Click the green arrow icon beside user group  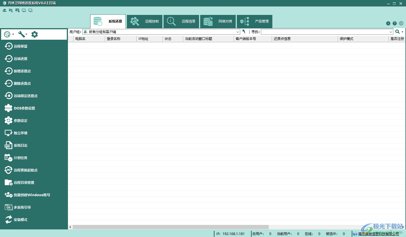coord(244,32)
